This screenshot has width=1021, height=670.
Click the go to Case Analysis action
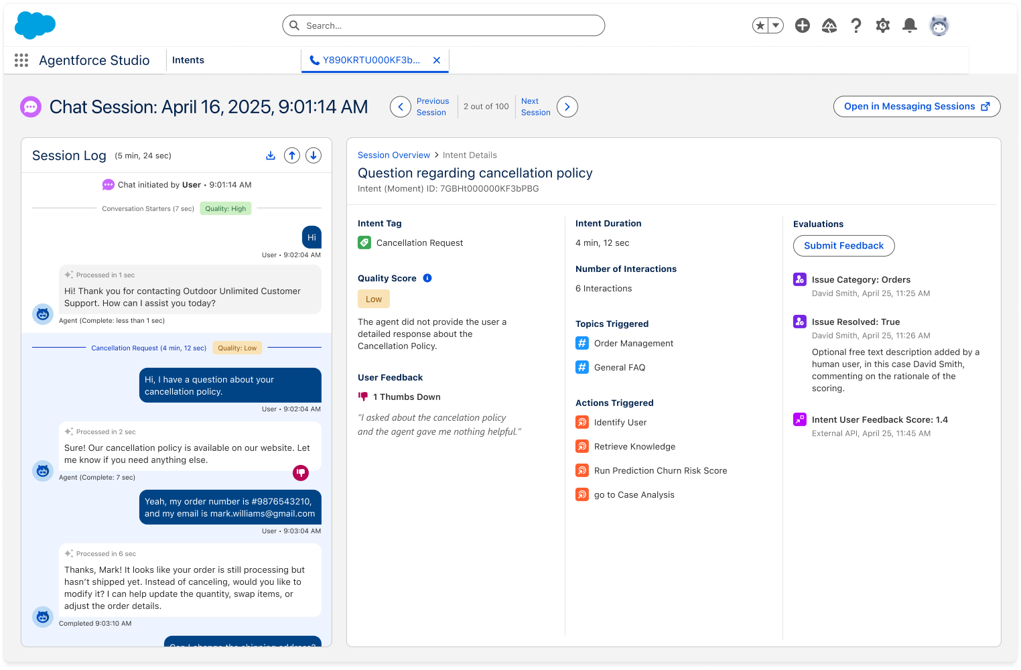click(634, 494)
